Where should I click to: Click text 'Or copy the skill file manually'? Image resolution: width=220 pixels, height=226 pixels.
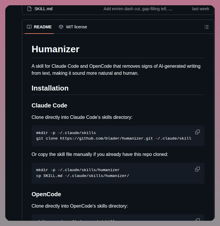[x=62, y=154]
